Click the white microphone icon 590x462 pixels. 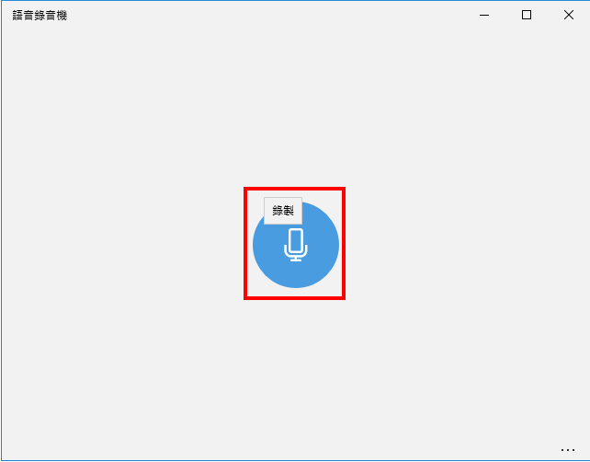coord(296,245)
